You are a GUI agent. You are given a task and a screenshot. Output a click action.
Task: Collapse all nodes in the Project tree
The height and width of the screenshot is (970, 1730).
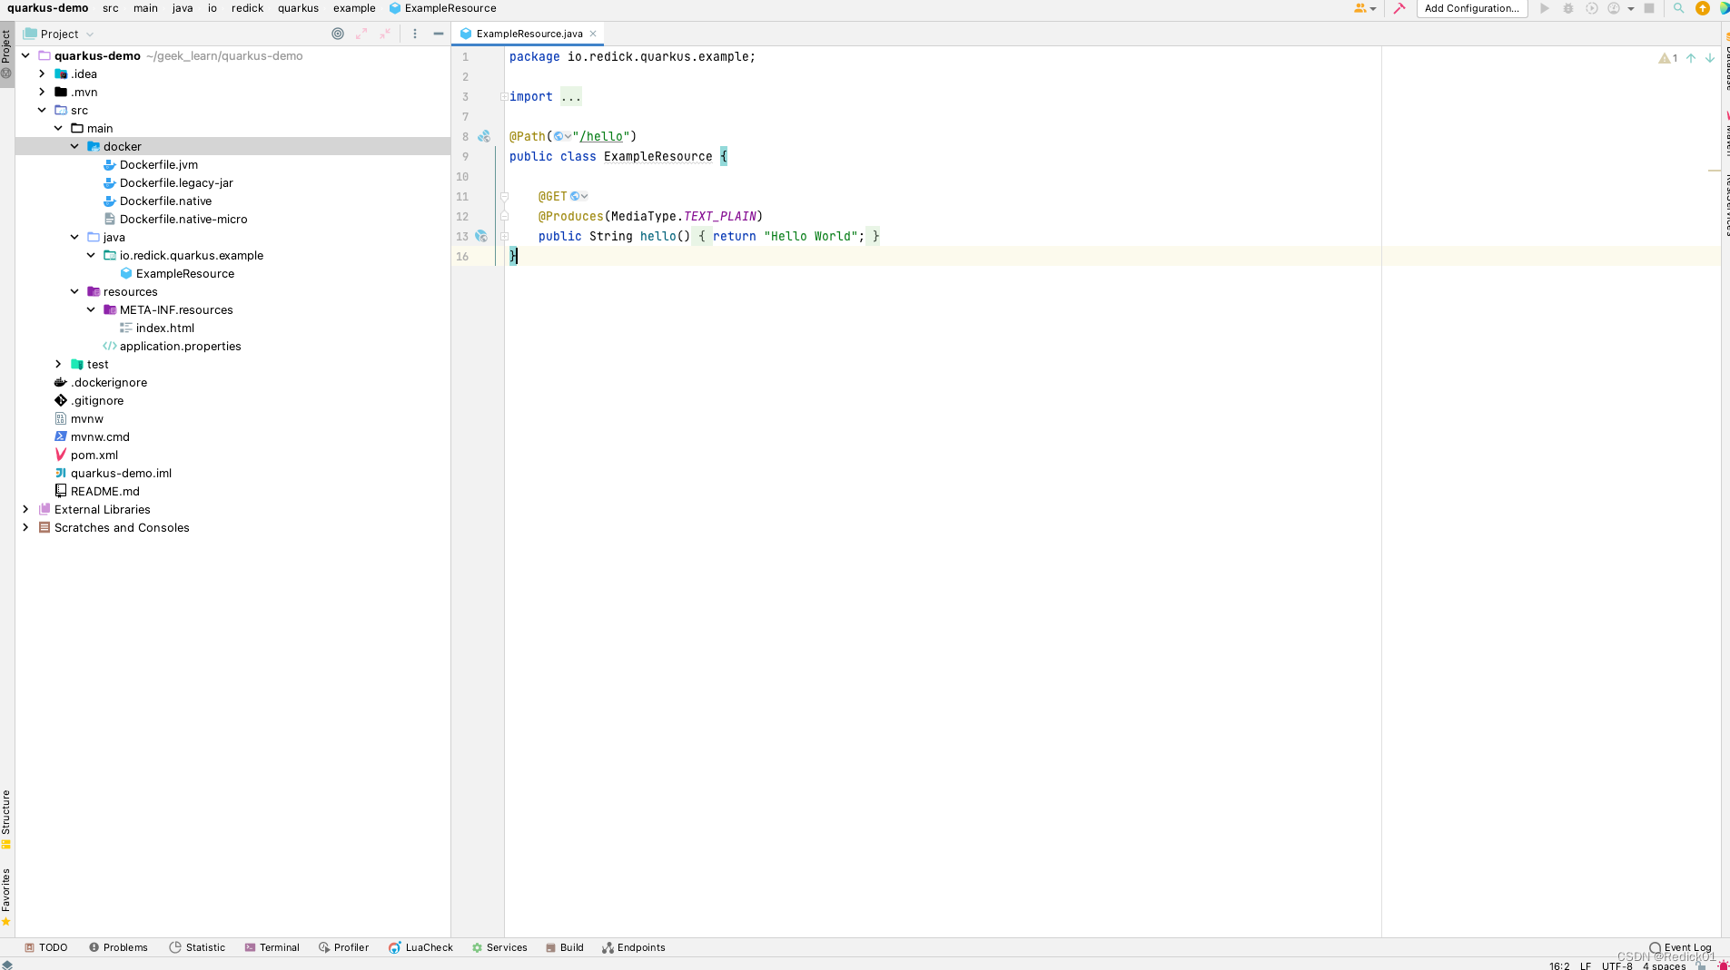coord(385,34)
